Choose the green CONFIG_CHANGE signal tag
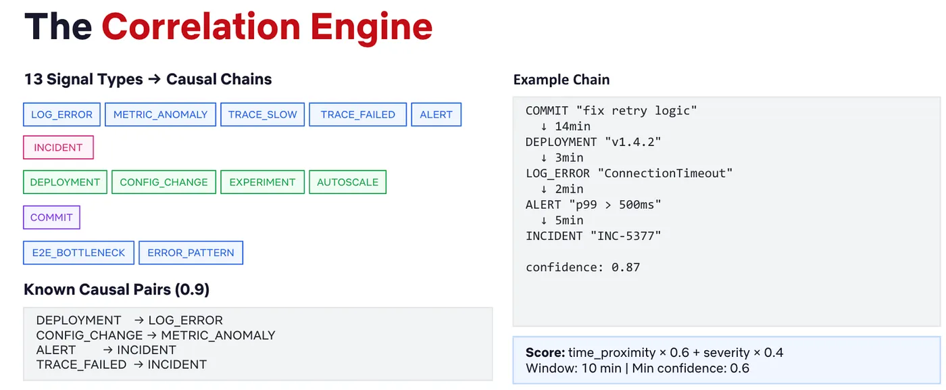 coord(164,182)
